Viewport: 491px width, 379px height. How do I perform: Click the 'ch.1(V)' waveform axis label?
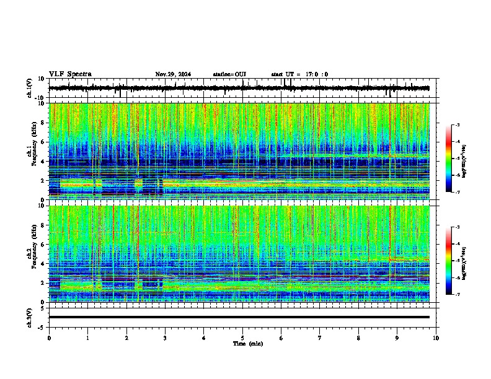pyautogui.click(x=30, y=88)
